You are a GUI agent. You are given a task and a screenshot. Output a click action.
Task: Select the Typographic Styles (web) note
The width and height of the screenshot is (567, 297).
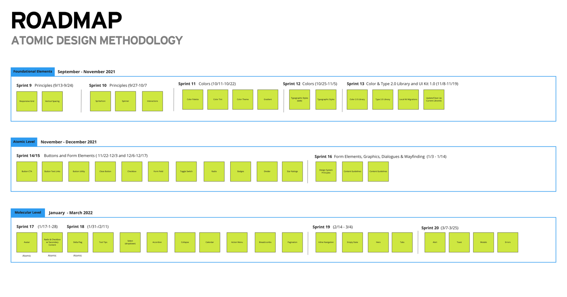coord(299,100)
